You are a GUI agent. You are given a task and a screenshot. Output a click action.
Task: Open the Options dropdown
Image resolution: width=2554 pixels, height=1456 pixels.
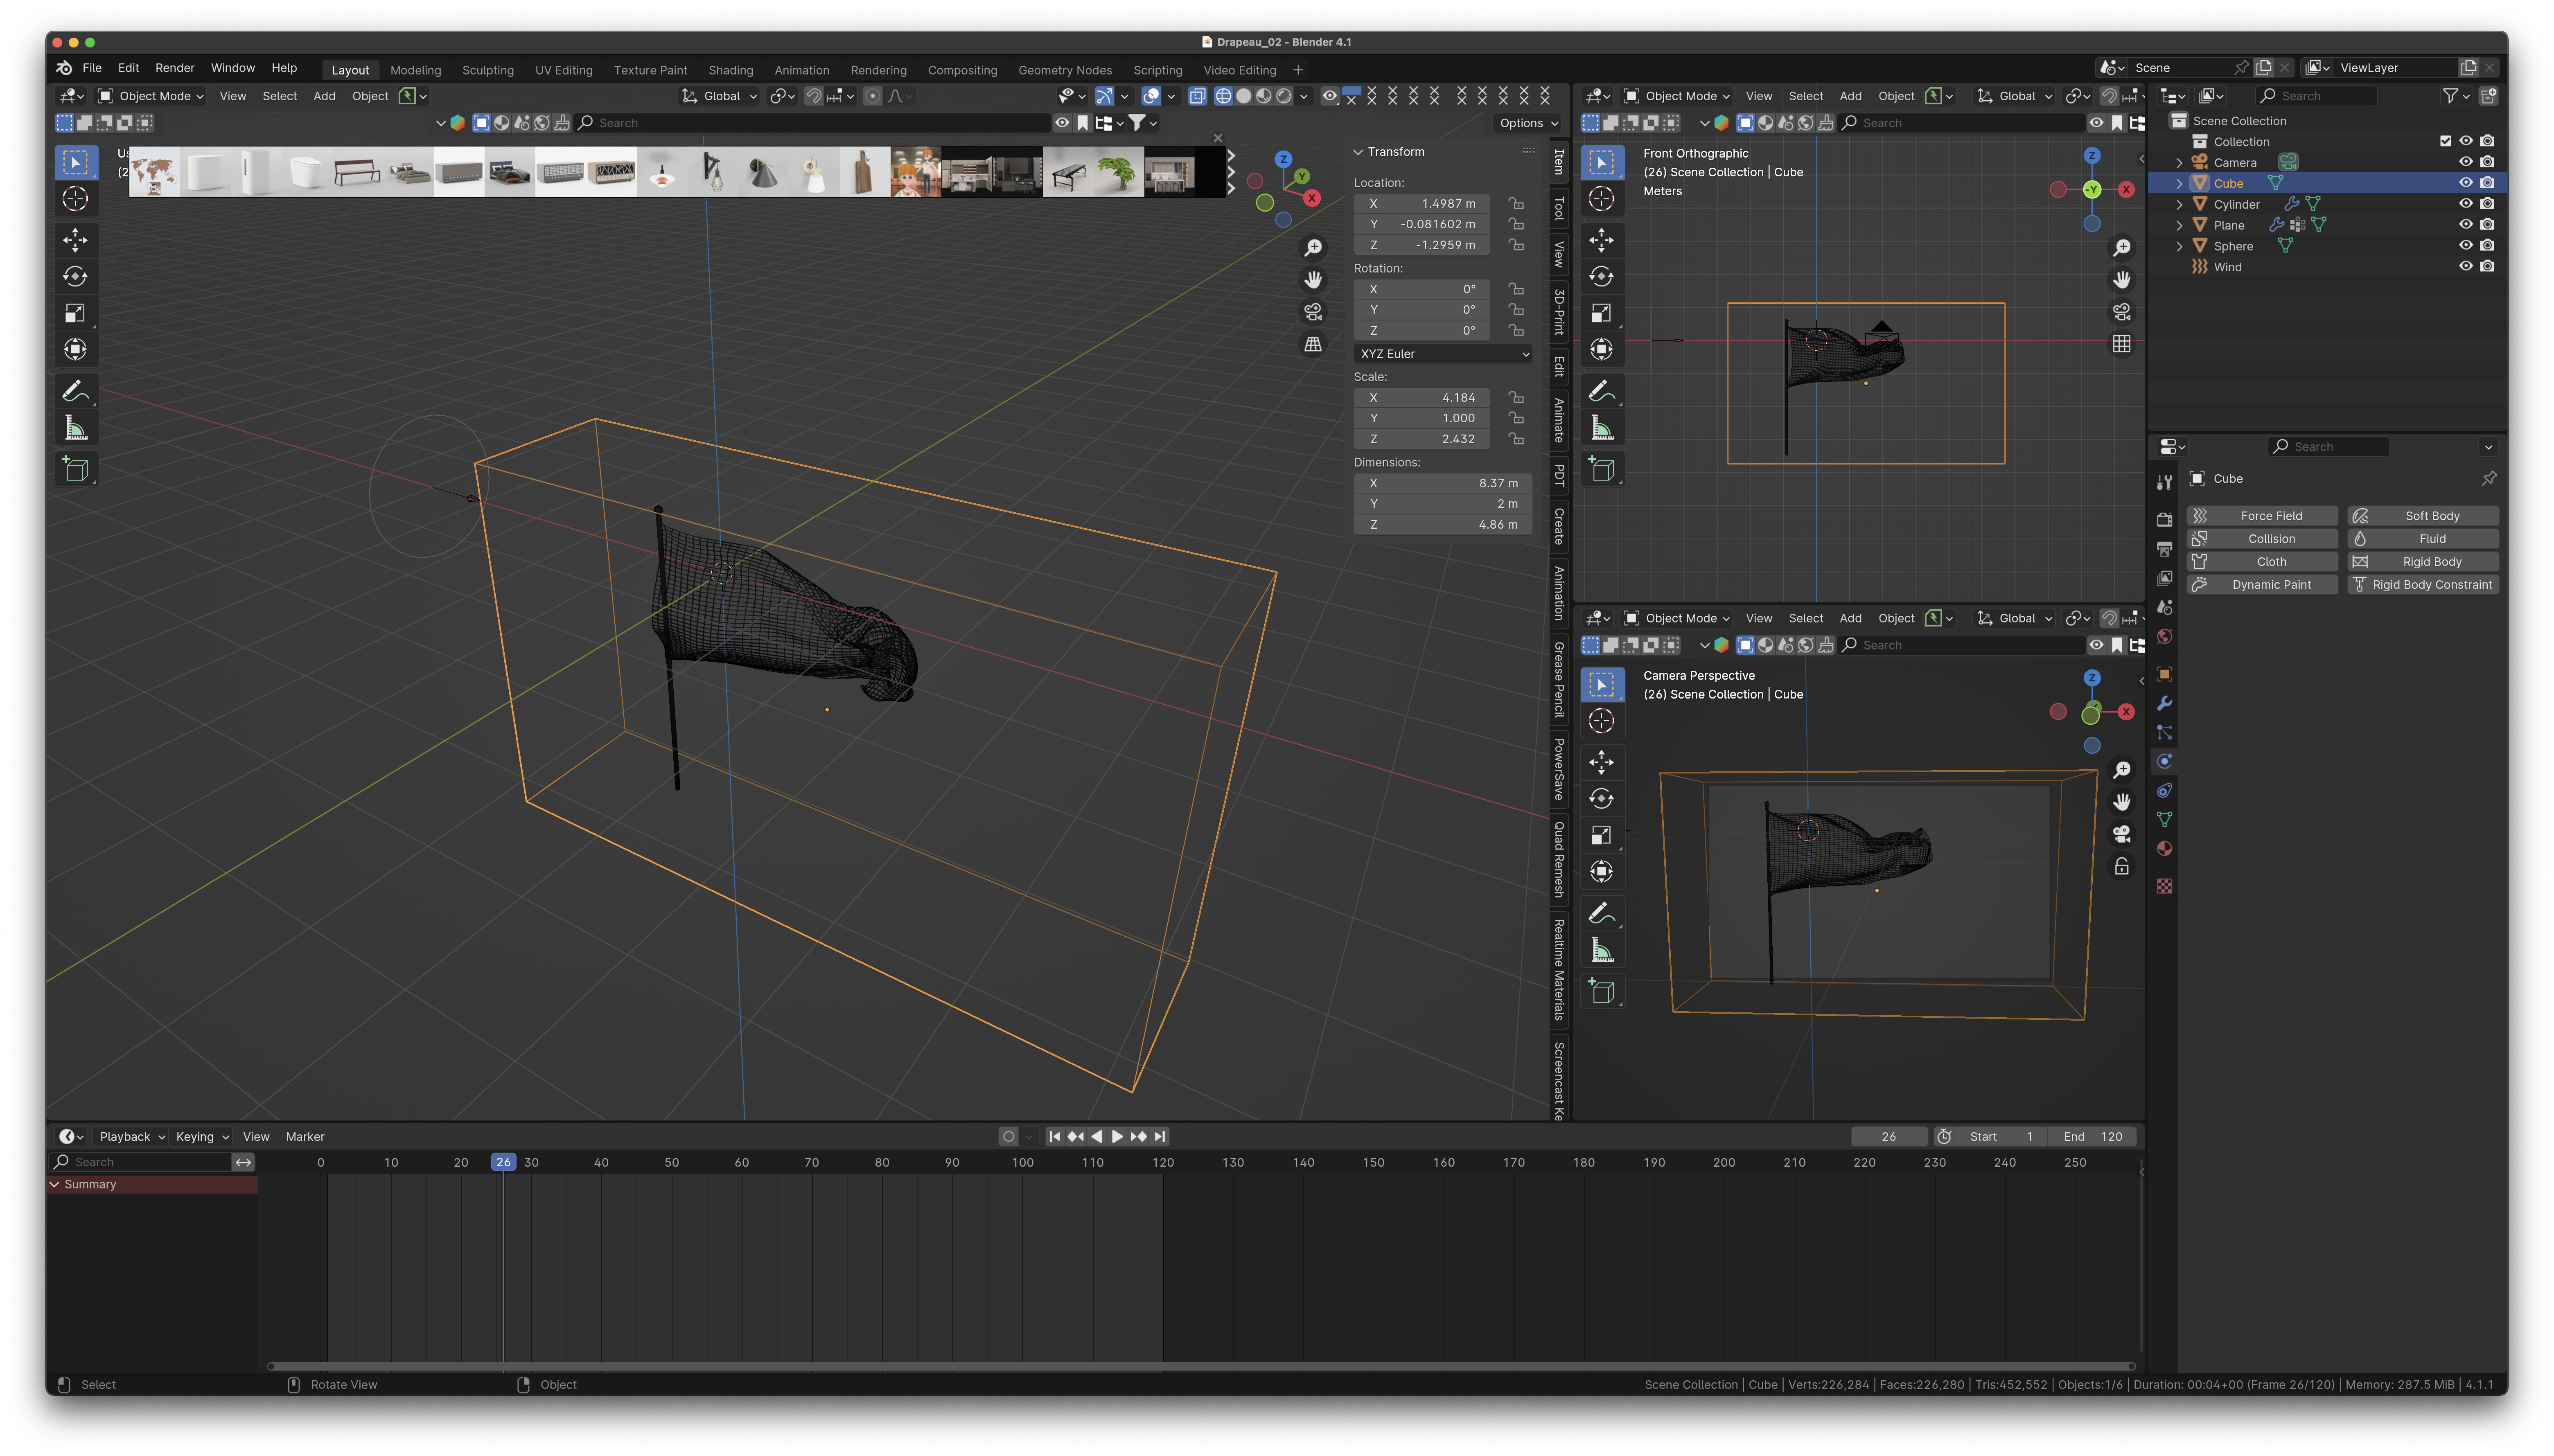coord(1528,123)
